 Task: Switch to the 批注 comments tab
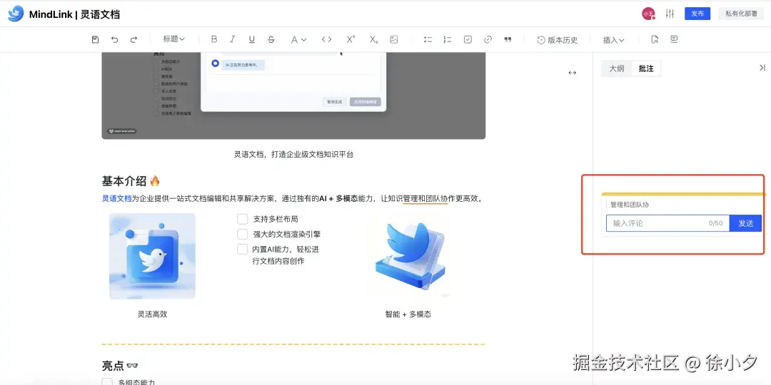(x=645, y=68)
